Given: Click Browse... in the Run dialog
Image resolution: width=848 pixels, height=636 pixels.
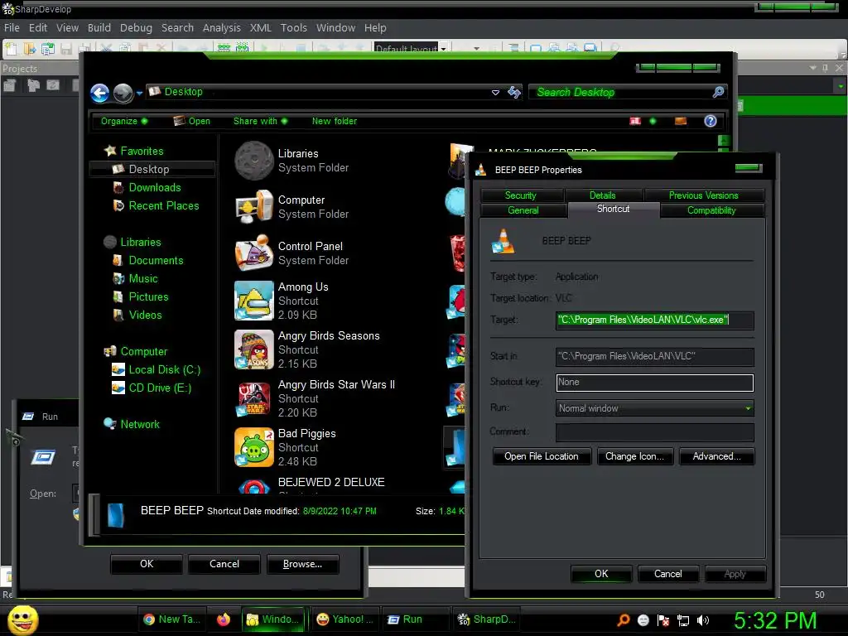Looking at the screenshot, I should click(x=303, y=564).
